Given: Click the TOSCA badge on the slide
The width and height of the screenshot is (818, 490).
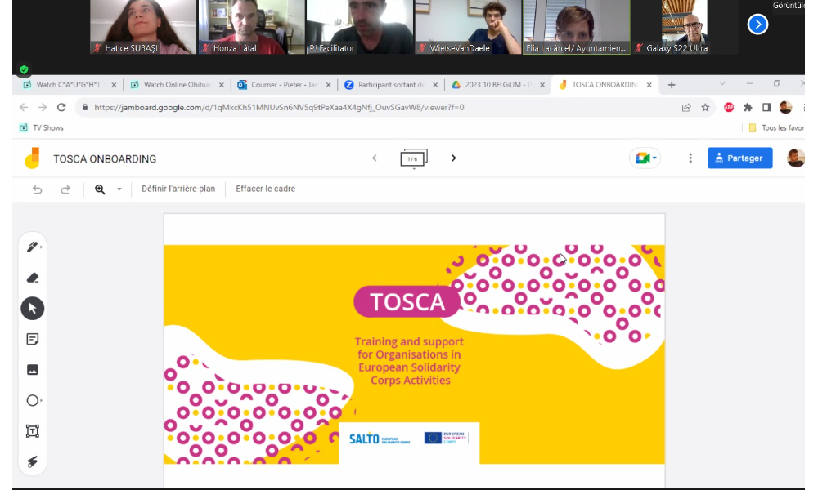Looking at the screenshot, I should pos(407,301).
